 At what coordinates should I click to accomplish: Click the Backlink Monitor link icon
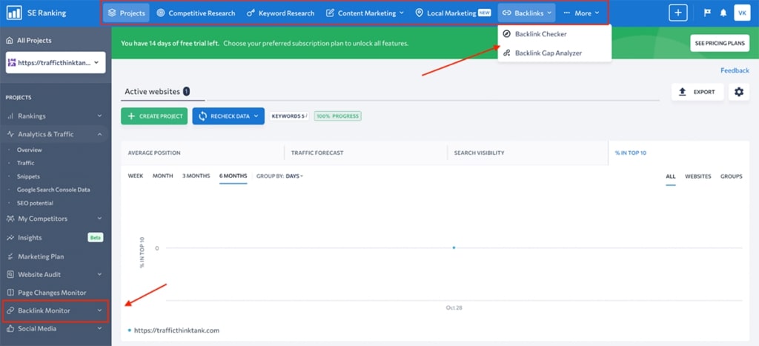coord(10,310)
